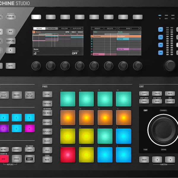Select group G button
This screenshot has height=178, width=178.
click(17, 128)
